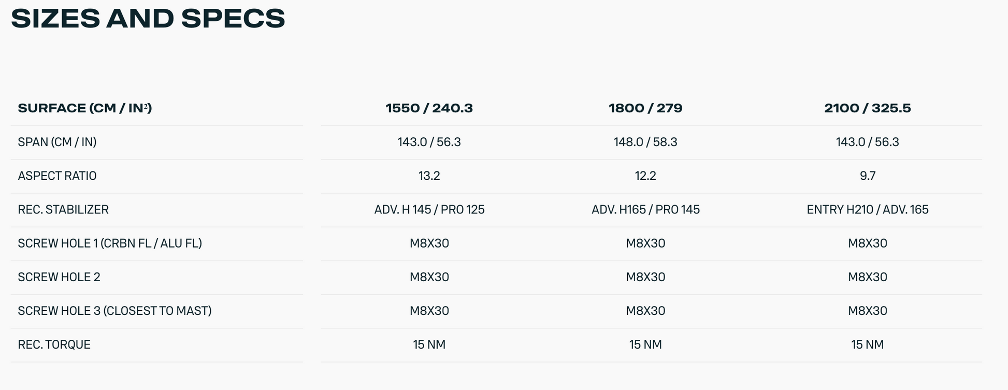Click the ADV. H165 / PRO 145 cell
The height and width of the screenshot is (390, 1008).
[645, 210]
